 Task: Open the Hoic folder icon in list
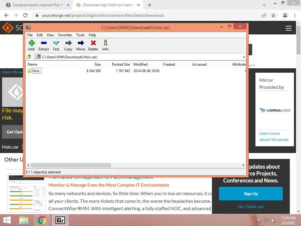point(29,71)
